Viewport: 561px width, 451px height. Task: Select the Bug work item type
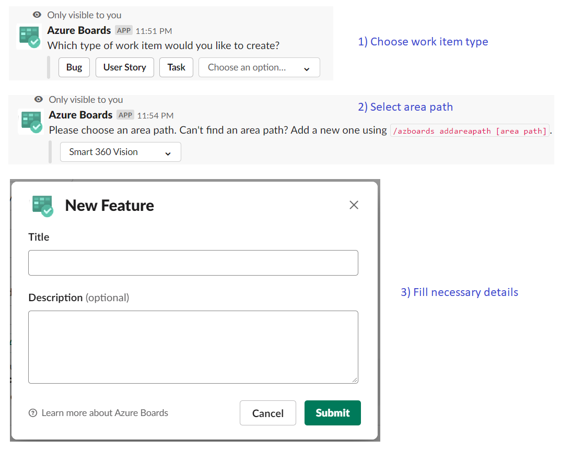(74, 67)
